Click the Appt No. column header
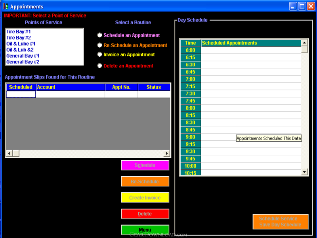 tap(121, 87)
